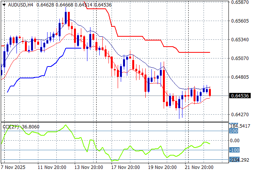Click the 0.65870 price axis label
The image size is (253, 172).
240,2
